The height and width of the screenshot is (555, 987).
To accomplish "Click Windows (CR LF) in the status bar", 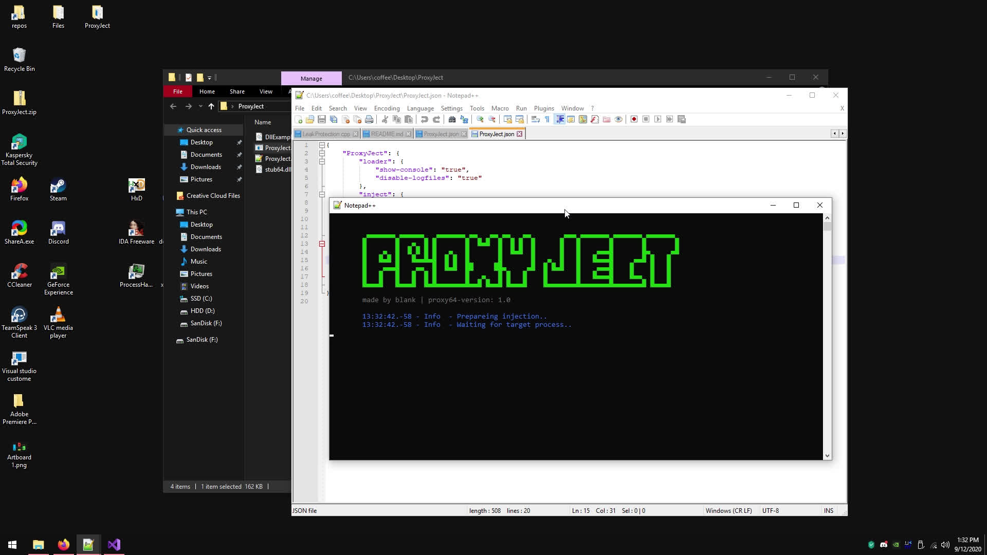I will point(728,510).
